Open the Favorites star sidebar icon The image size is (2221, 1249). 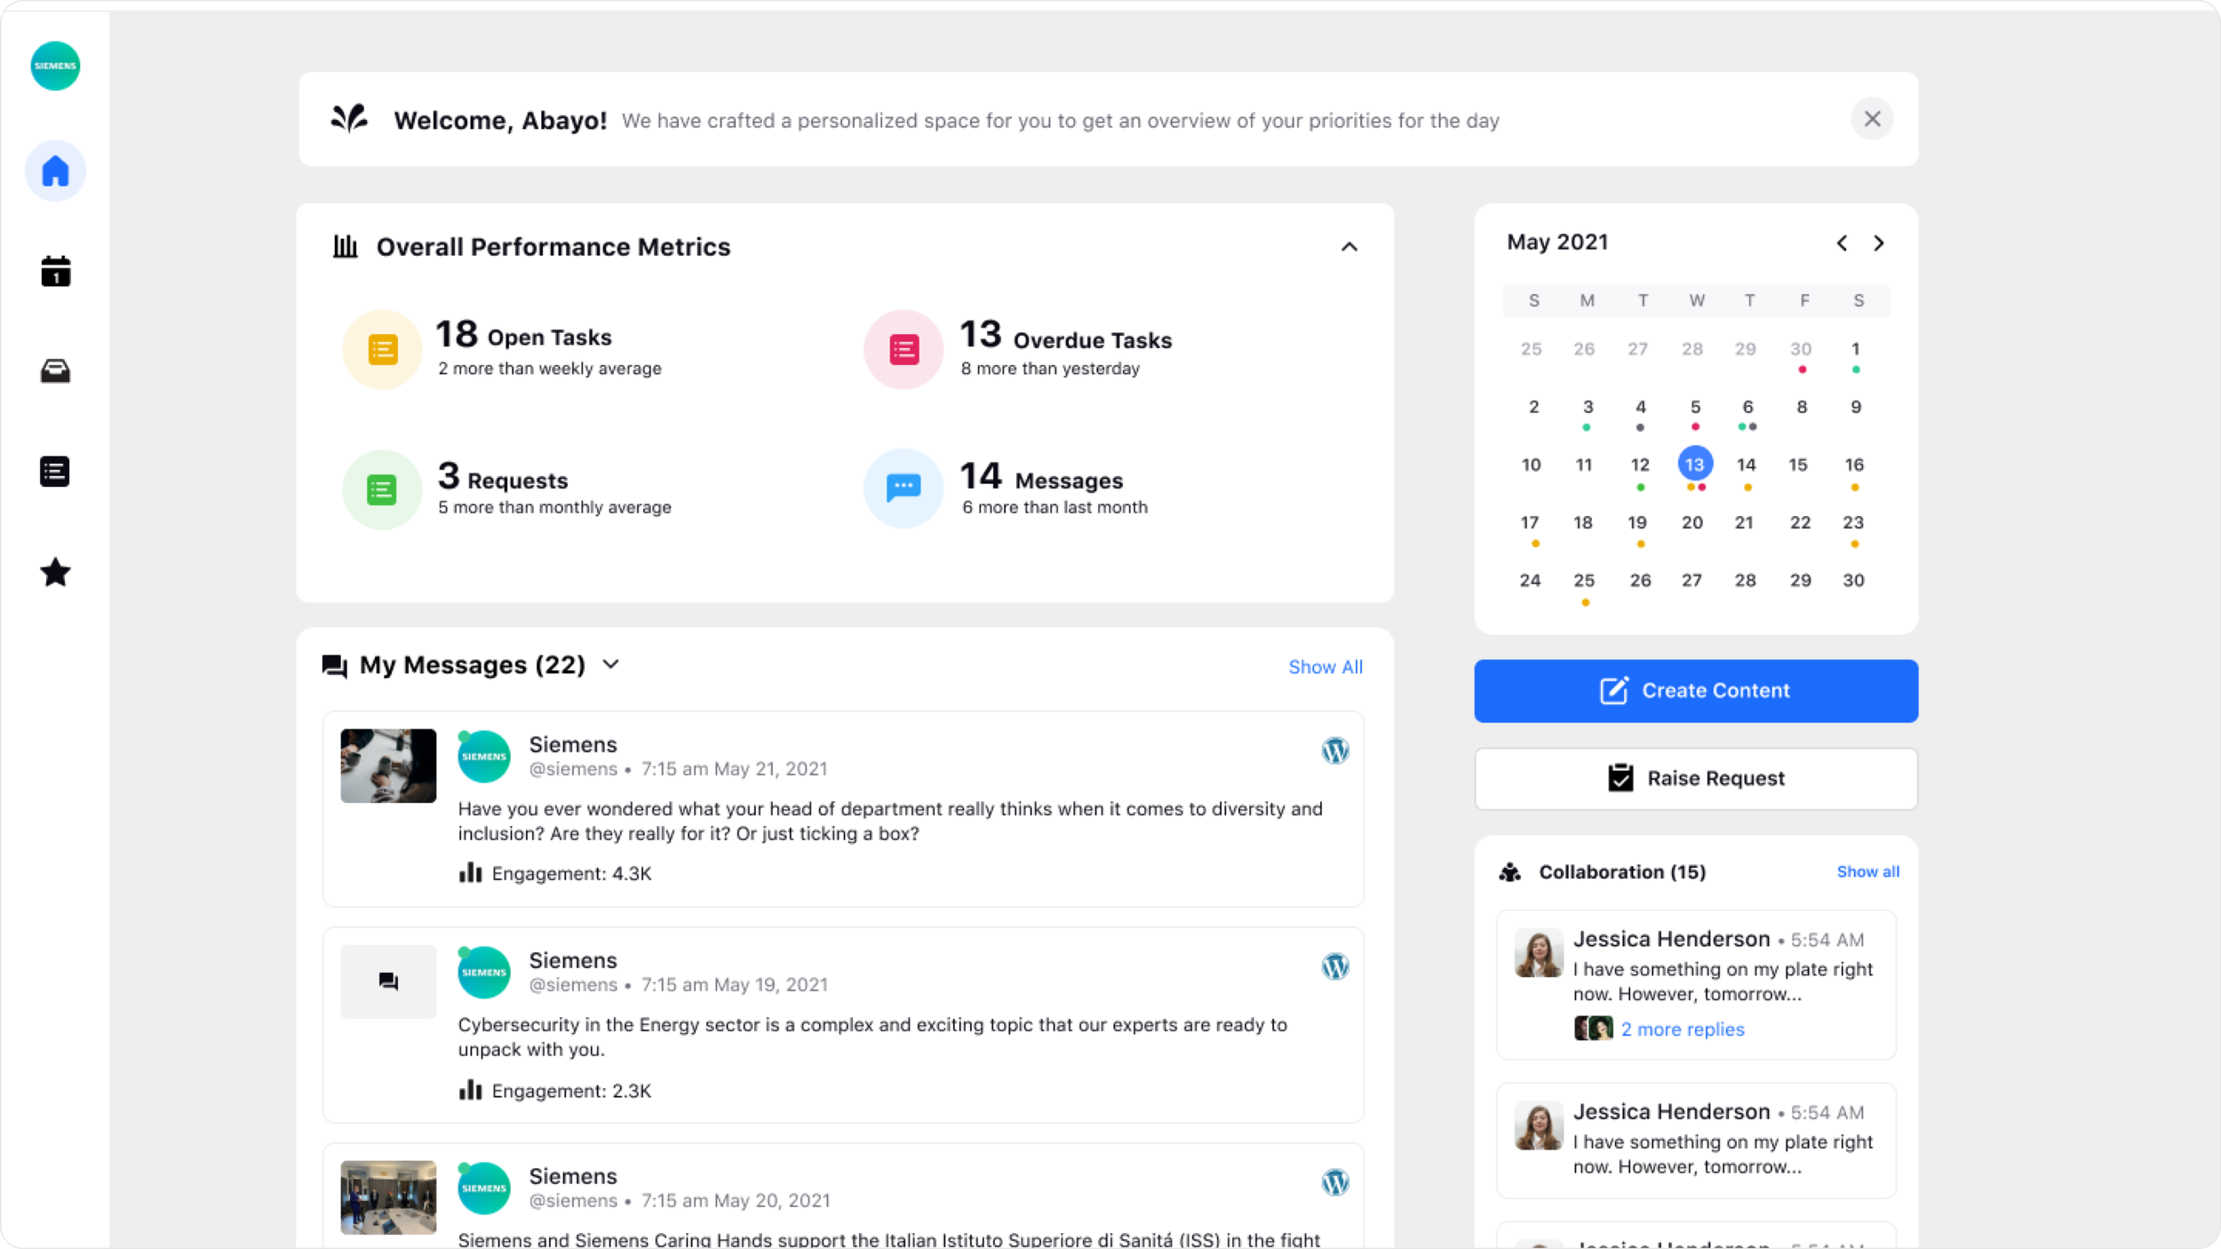55,573
